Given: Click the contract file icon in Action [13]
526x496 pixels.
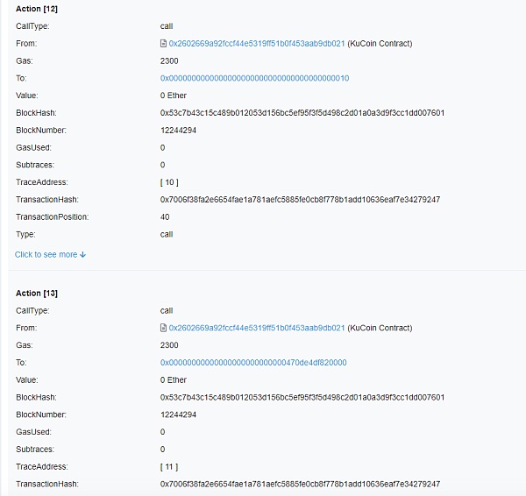Looking at the screenshot, I should pos(163,328).
